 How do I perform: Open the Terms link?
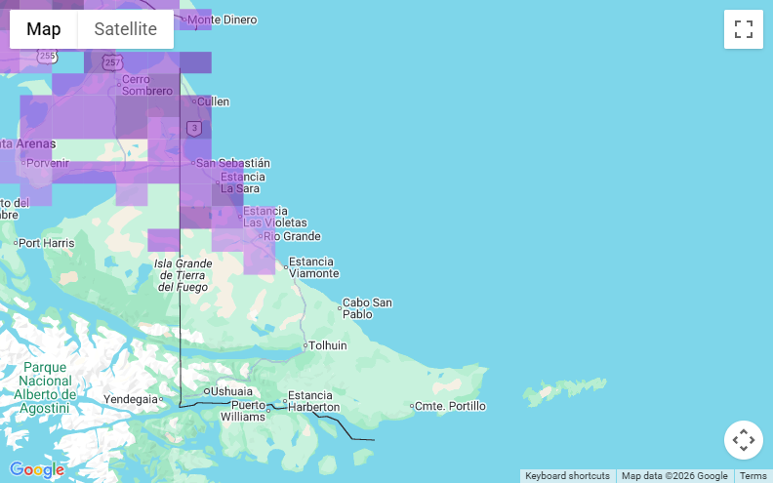coord(753,476)
